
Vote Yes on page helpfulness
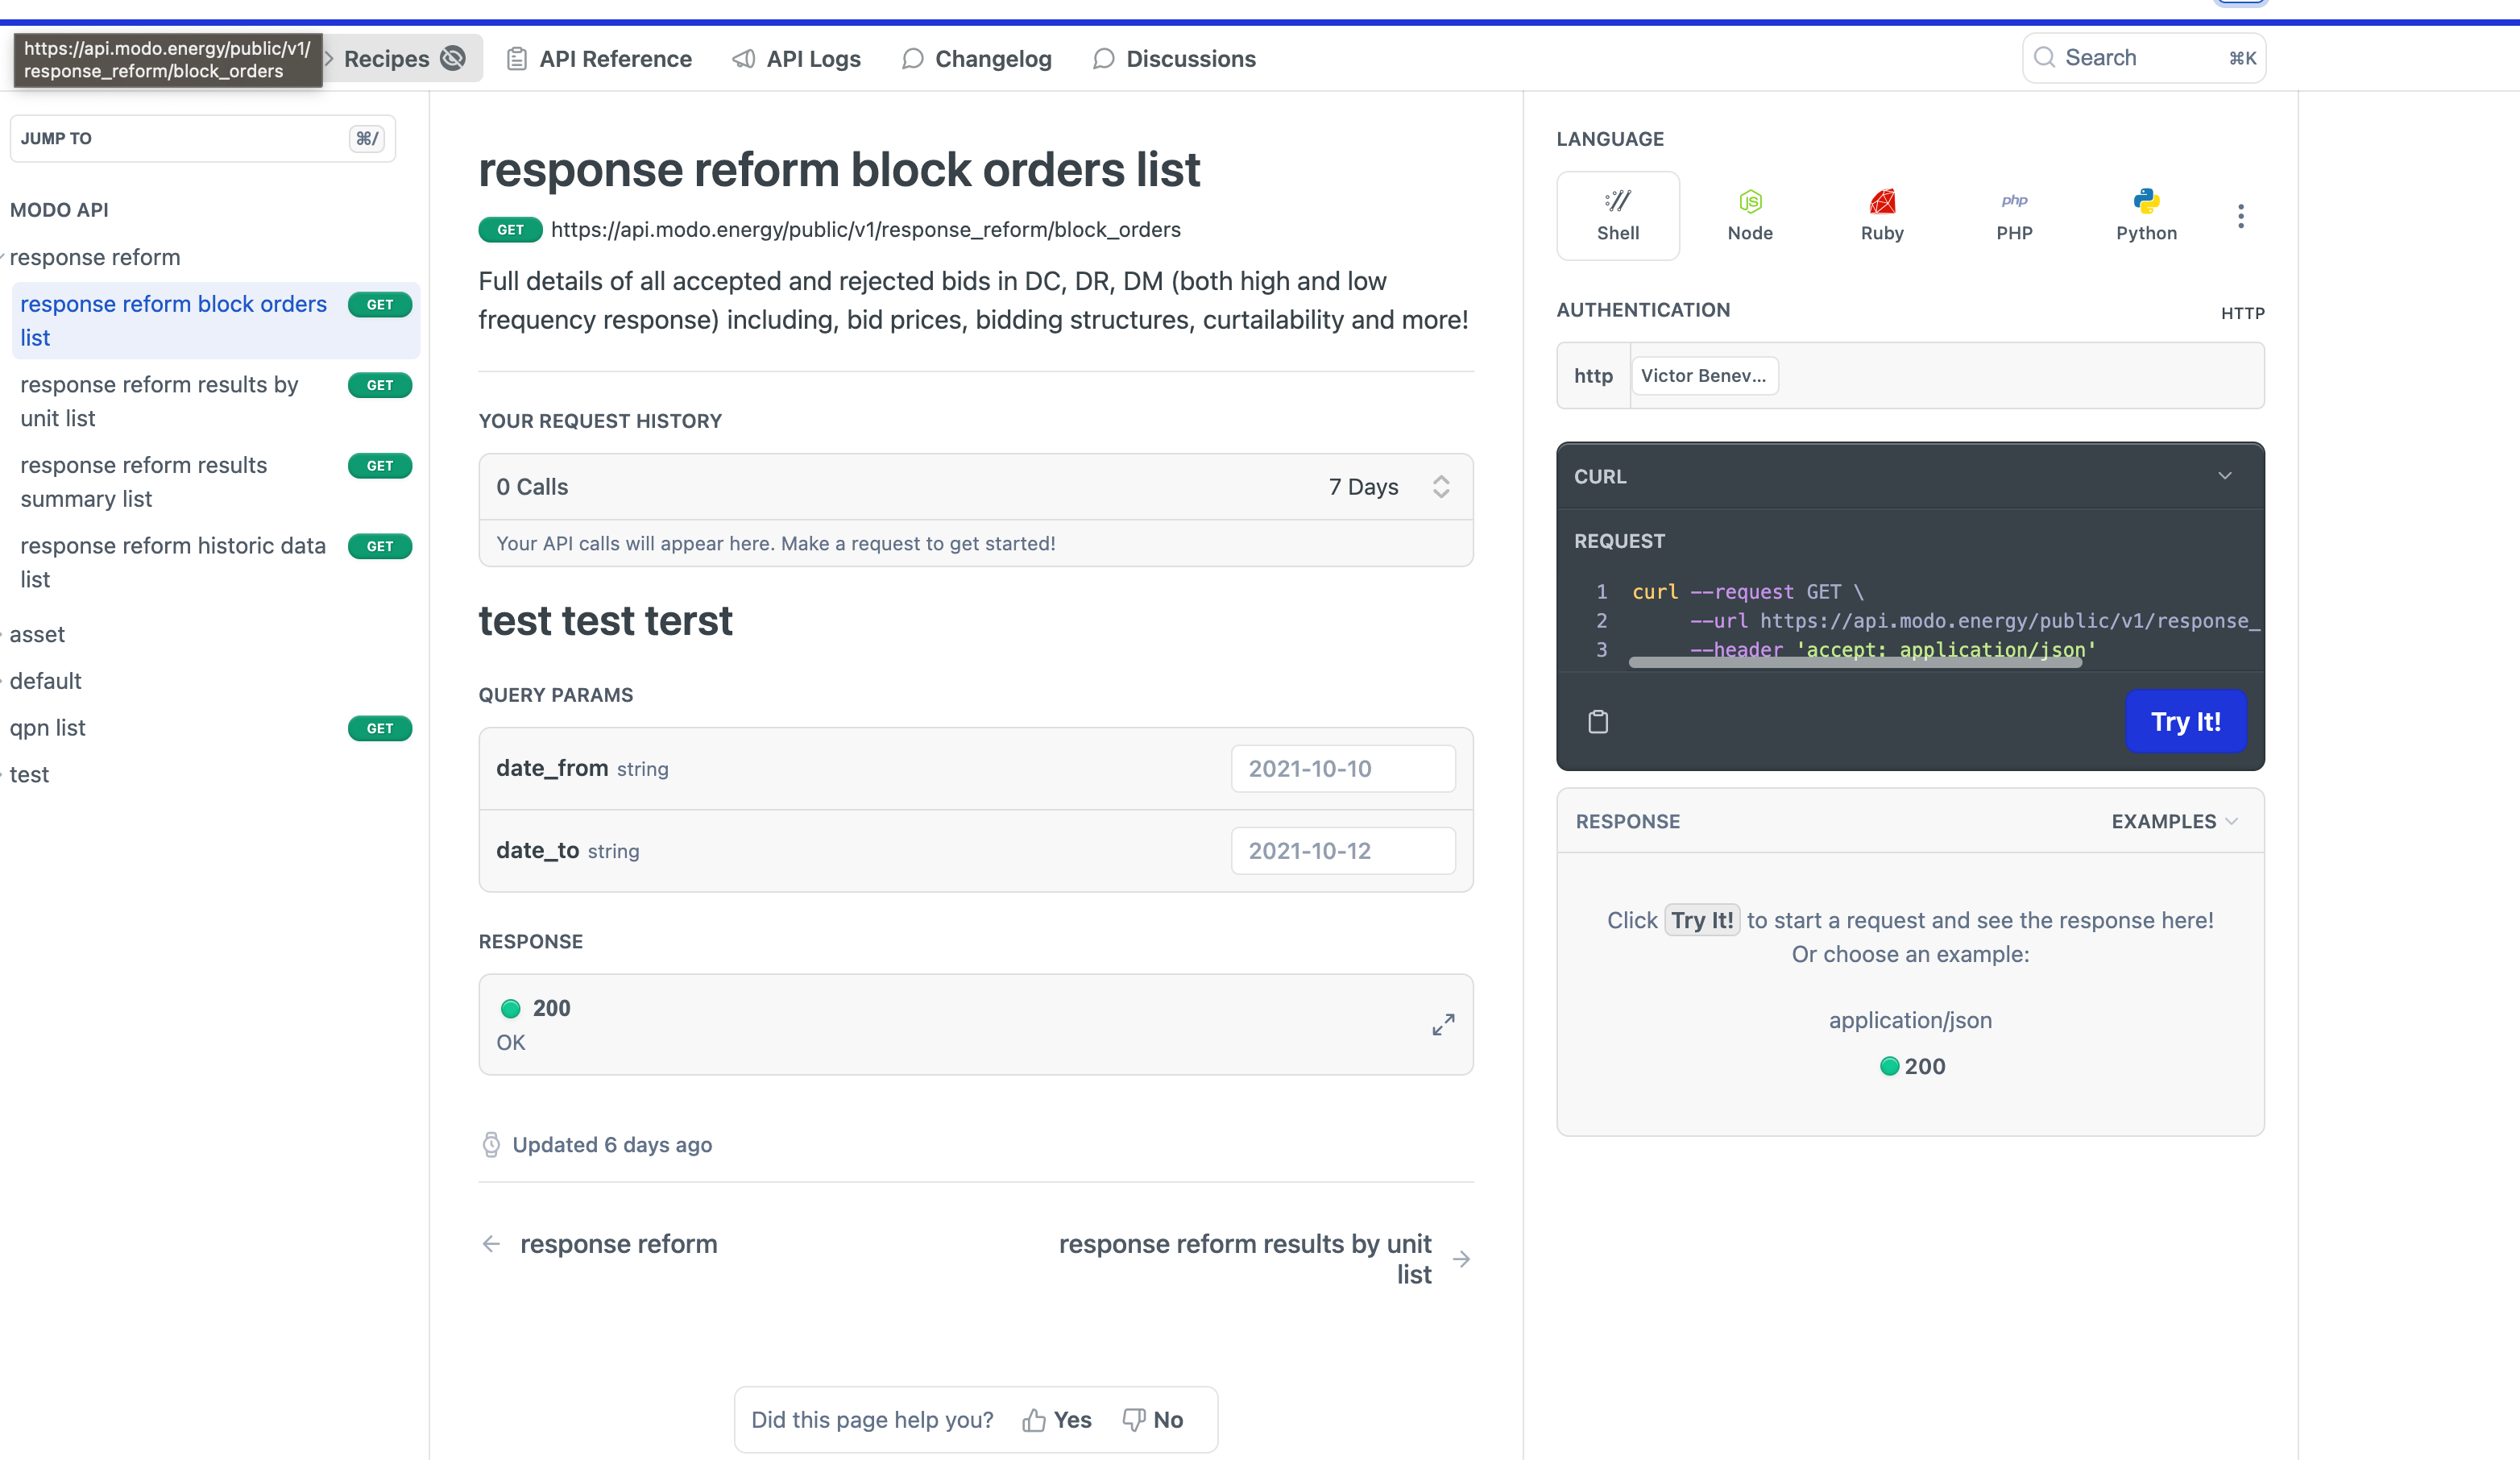coord(1057,1419)
